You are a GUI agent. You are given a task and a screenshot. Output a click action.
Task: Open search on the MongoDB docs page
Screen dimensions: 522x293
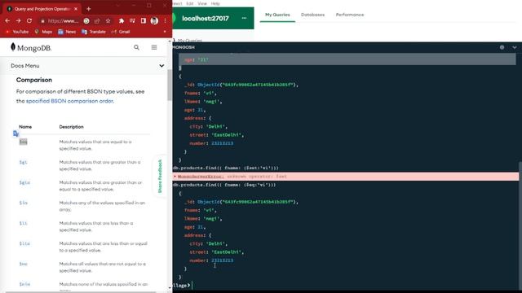coord(136,47)
